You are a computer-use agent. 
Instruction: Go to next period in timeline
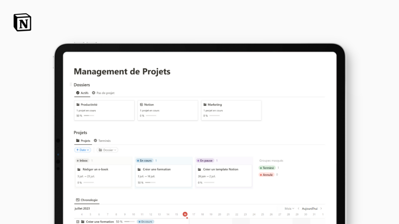[x=321, y=209]
